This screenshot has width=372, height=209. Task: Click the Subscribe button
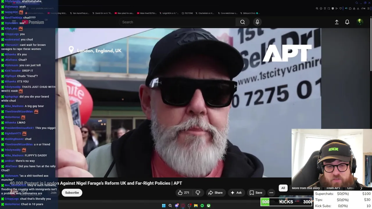72,193
